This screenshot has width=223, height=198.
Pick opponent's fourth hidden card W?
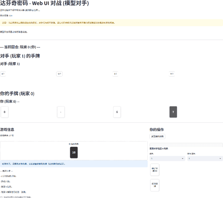pyautogui.click(x=172, y=74)
